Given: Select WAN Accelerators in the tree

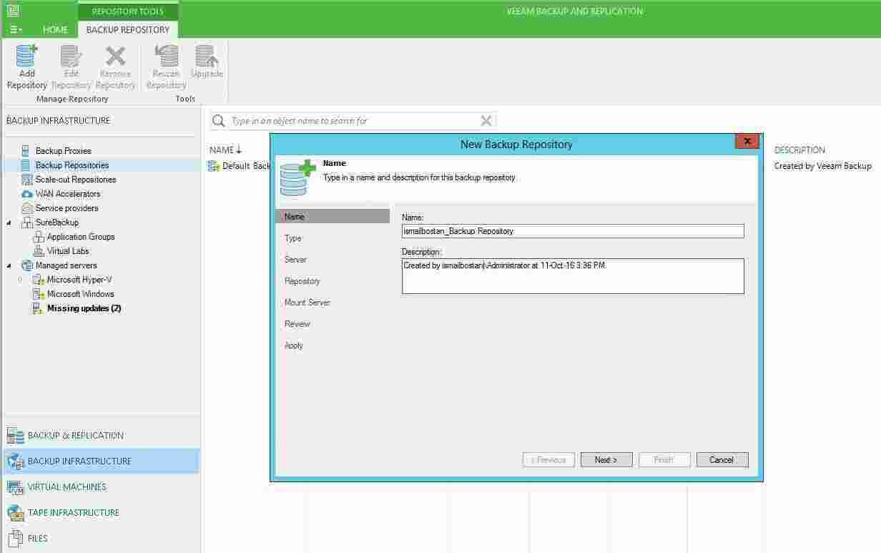Looking at the screenshot, I should (67, 194).
